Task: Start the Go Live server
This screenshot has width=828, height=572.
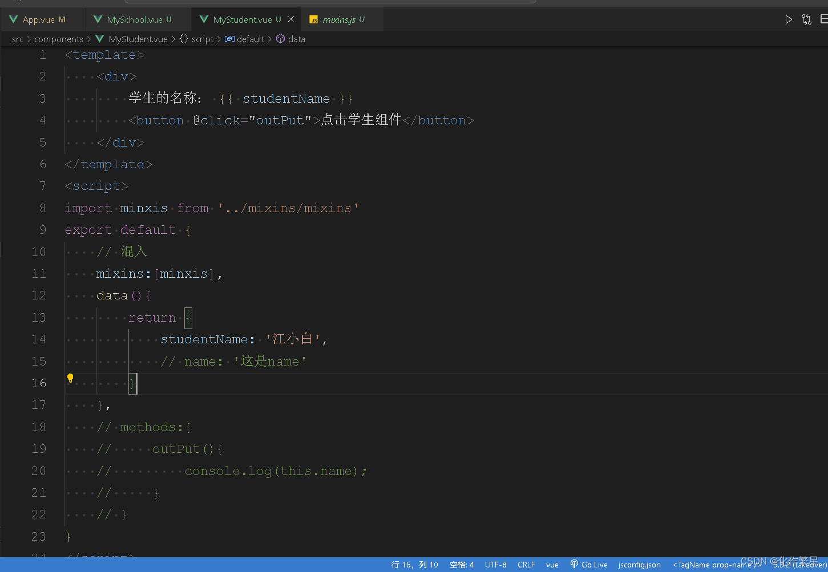Action: (589, 565)
